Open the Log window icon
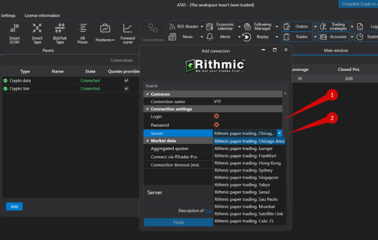The image size is (378, 240). [360, 27]
